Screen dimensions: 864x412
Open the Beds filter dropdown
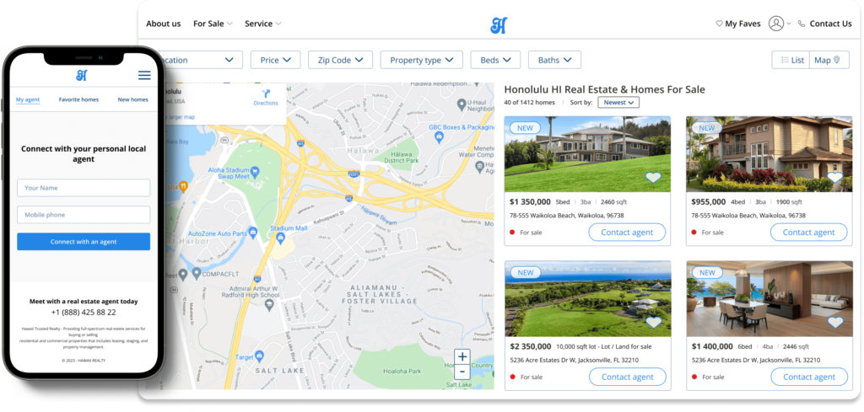[x=495, y=60]
